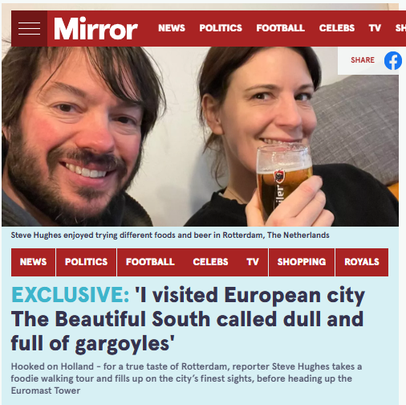Viewport: 406px width, 405px height.
Task: Open the article main photo
Action: click(x=200, y=137)
